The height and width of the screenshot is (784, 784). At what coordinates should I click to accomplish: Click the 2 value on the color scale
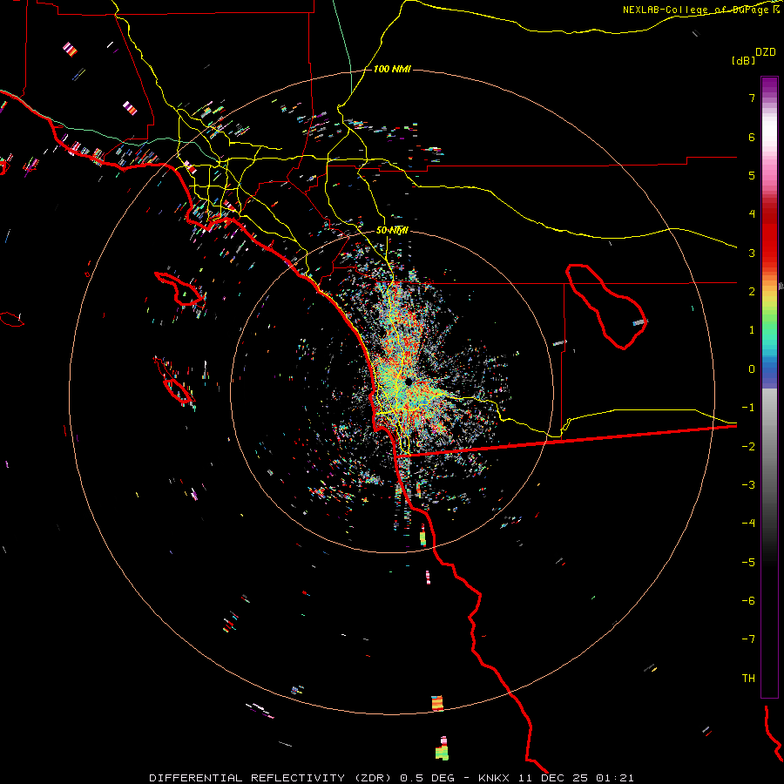(x=752, y=292)
